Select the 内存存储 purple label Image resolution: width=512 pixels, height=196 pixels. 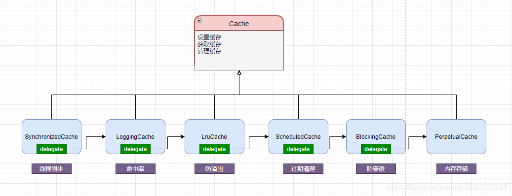pyautogui.click(x=457, y=168)
